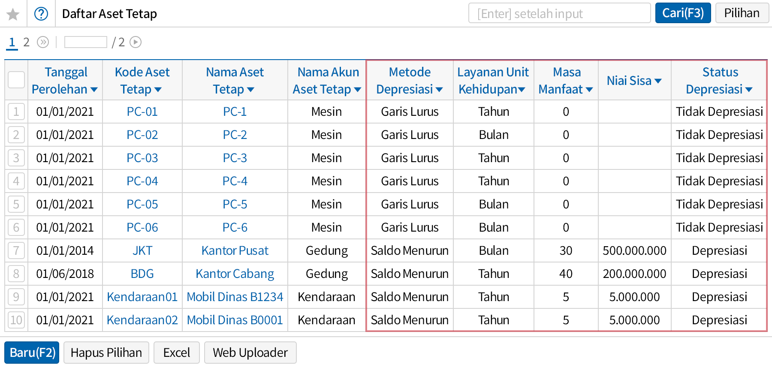Switch to page 1 tab
Viewport: 772px width, 368px height.
(12, 42)
